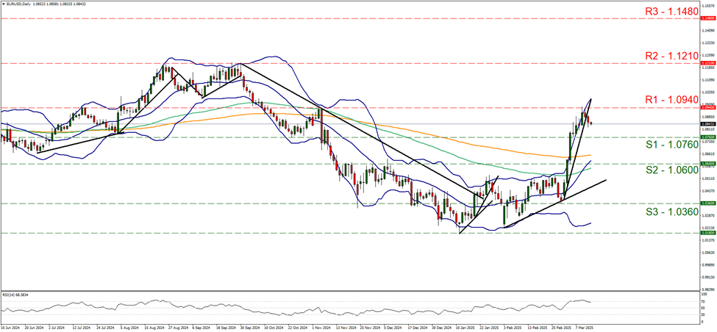Select the green 1.01800 price tag on axis

coord(708,233)
